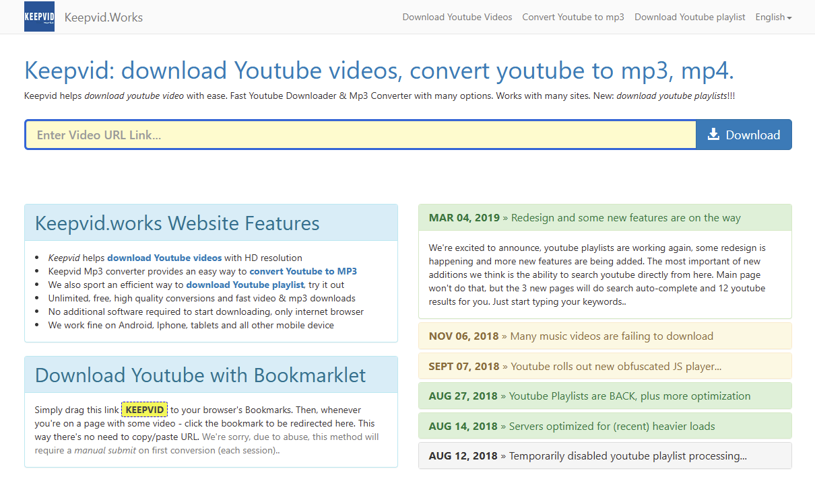Screen dimensions: 815x477
Task: Expand the AUG 14, 2018 servers optimized entry
Action: coord(605,426)
